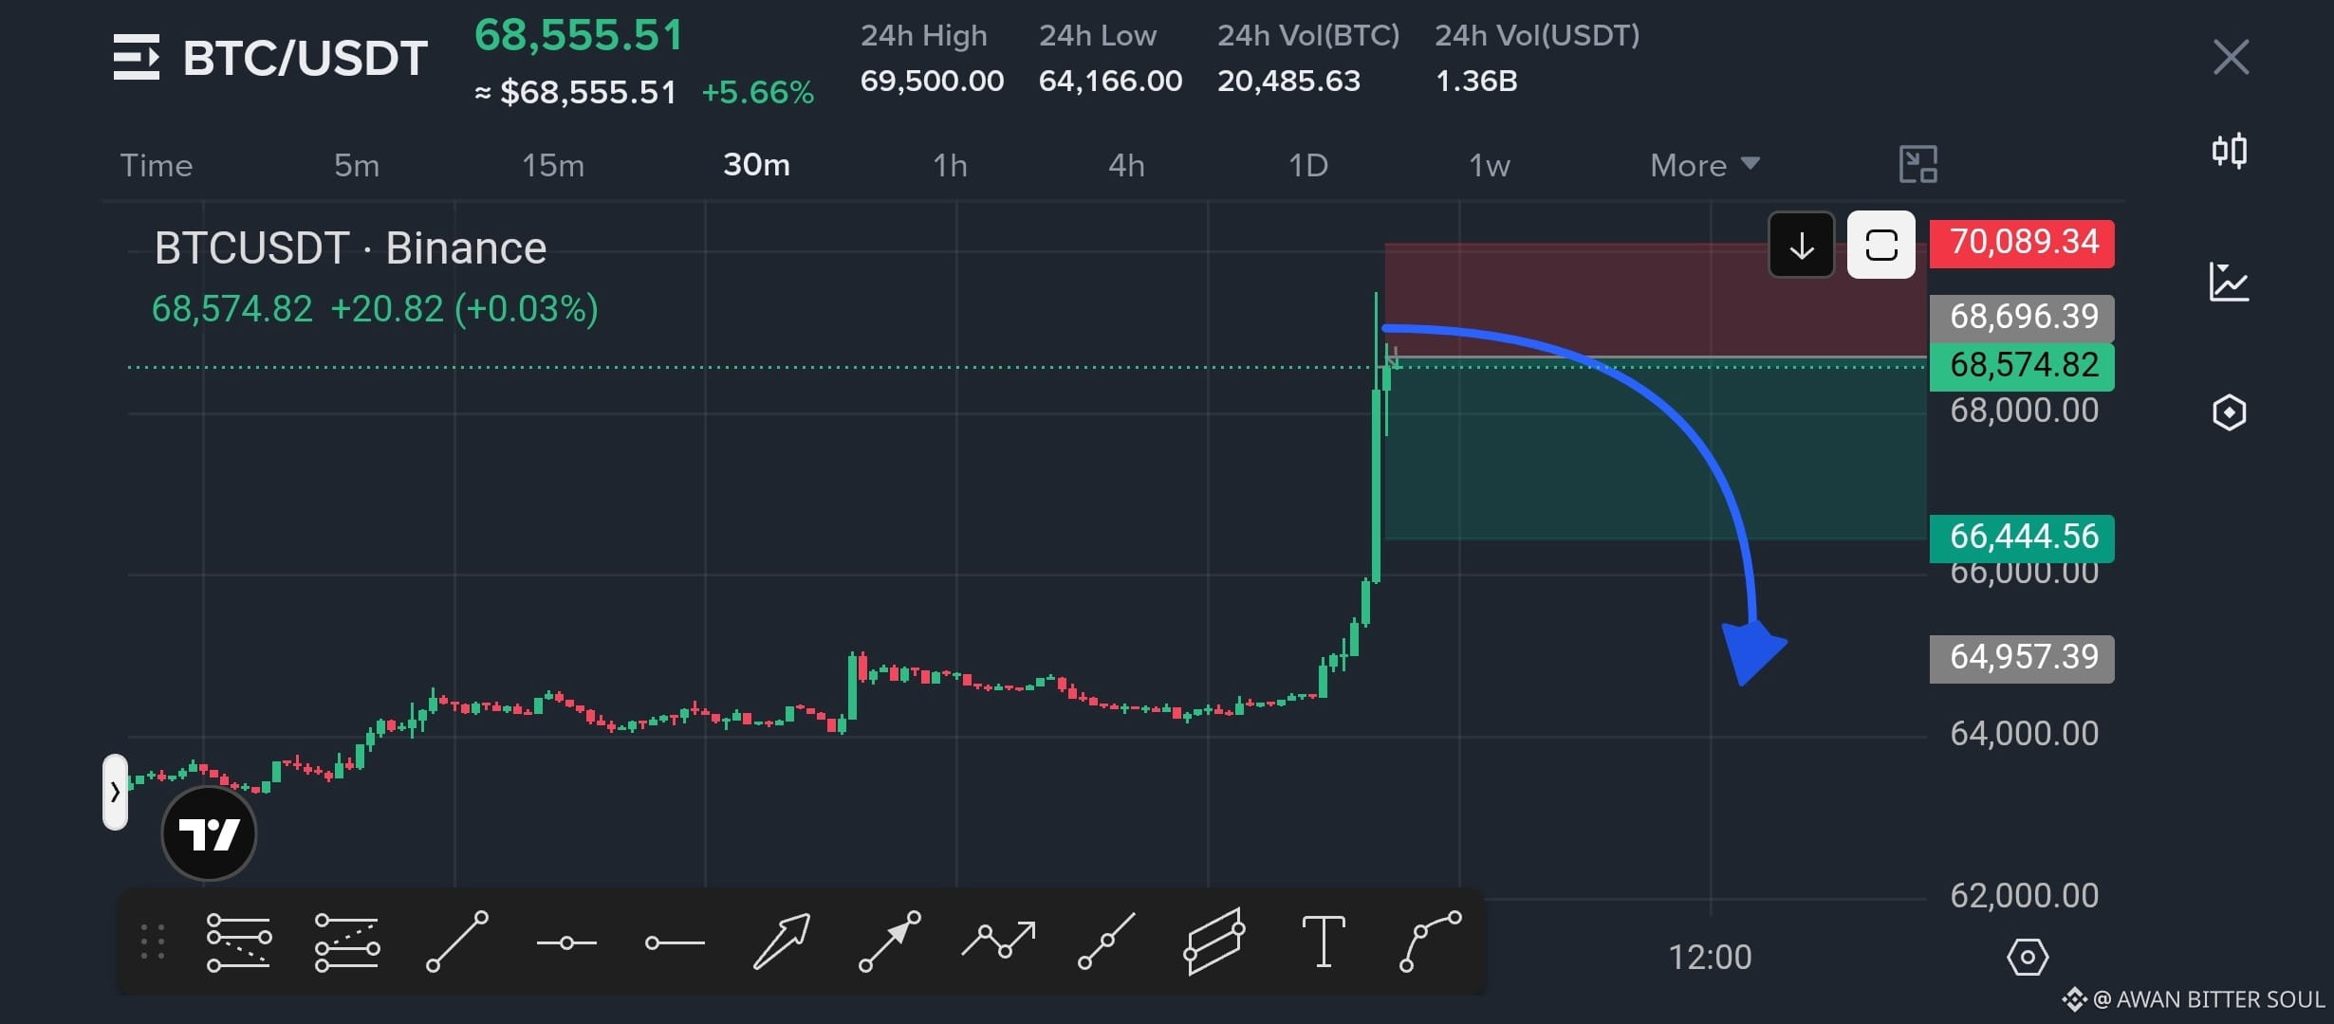Open candlestick chart style icon

(2229, 150)
